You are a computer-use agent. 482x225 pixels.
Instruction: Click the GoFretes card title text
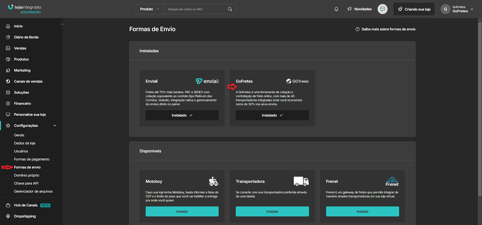[x=244, y=81]
